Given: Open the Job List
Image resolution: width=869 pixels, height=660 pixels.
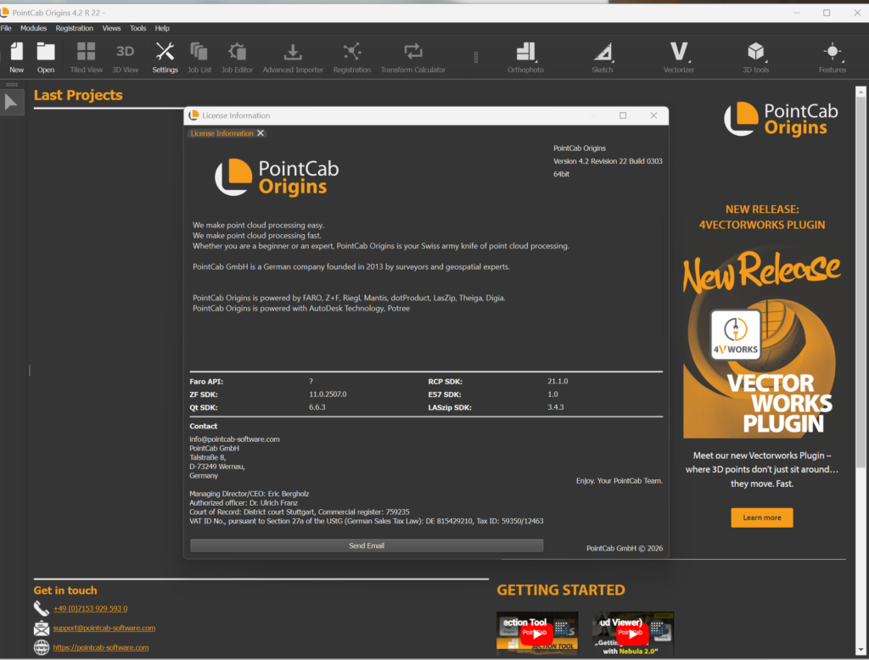Looking at the screenshot, I should click(199, 57).
